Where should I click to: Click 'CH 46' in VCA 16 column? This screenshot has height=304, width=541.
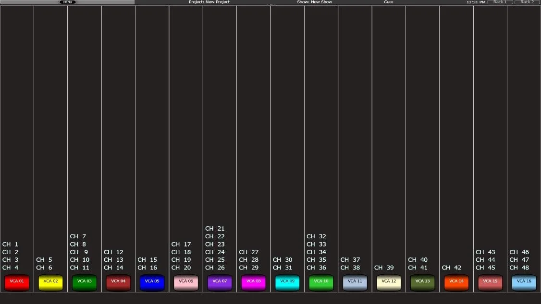point(519,252)
